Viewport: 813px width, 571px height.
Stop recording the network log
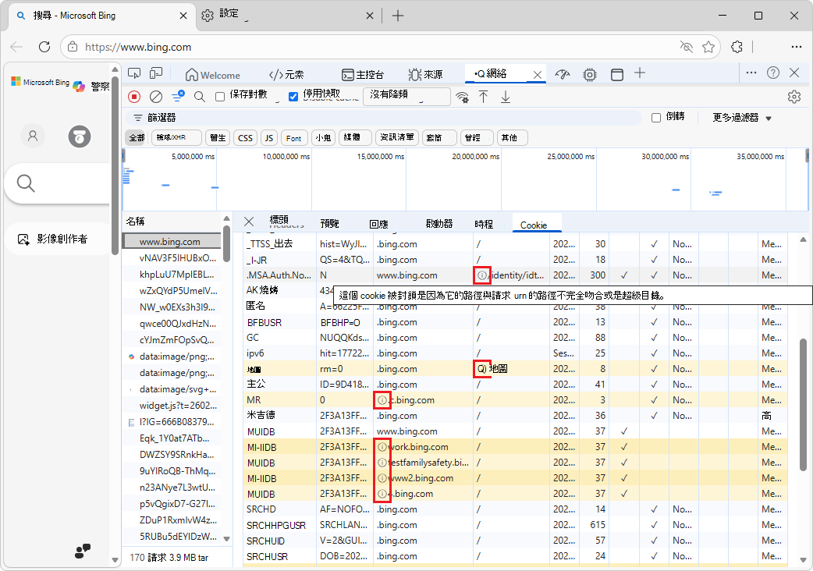pyautogui.click(x=133, y=96)
